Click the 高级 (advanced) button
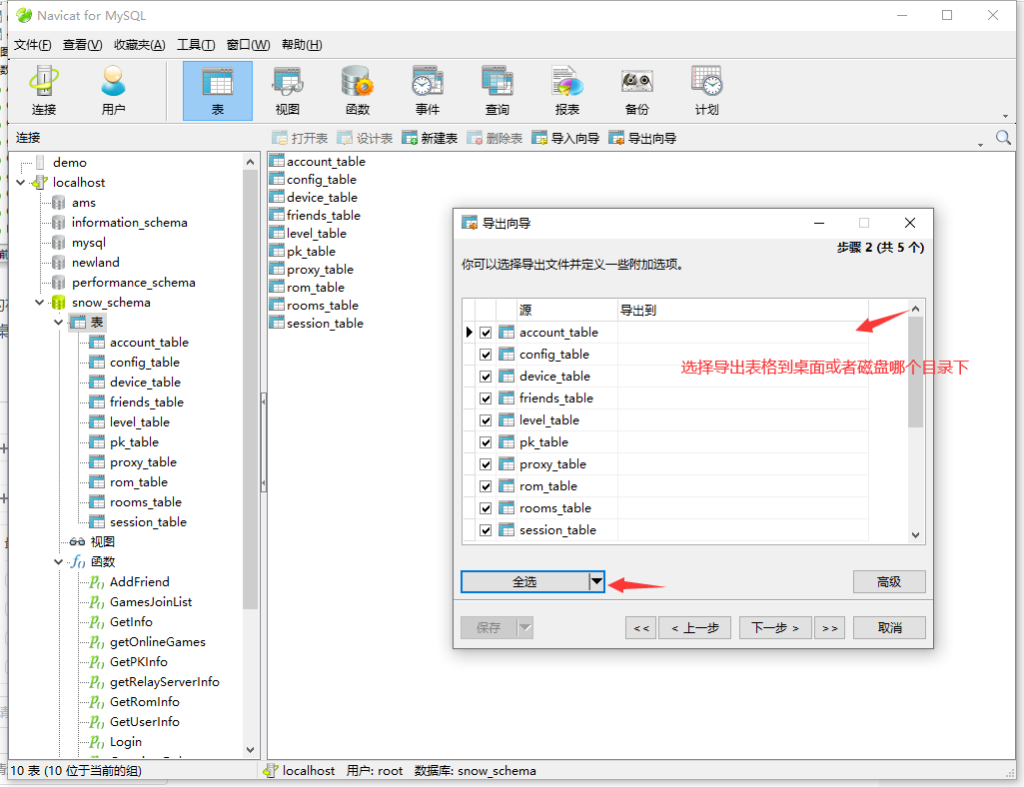Screen dimensions: 1024x787 [x=889, y=581]
